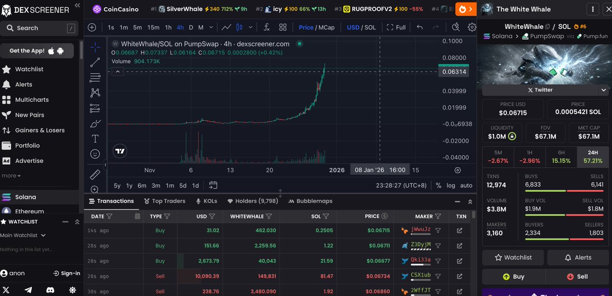Open chart settings gear icon

click(472, 28)
